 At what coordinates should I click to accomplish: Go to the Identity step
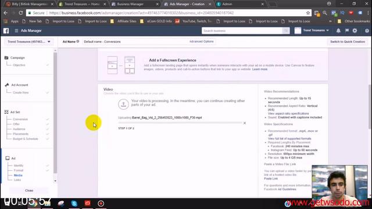point(19,165)
